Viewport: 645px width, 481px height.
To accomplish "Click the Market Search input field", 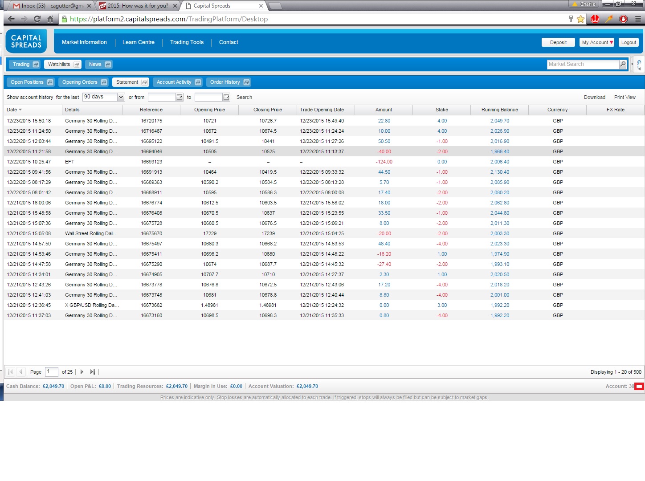I will point(583,64).
